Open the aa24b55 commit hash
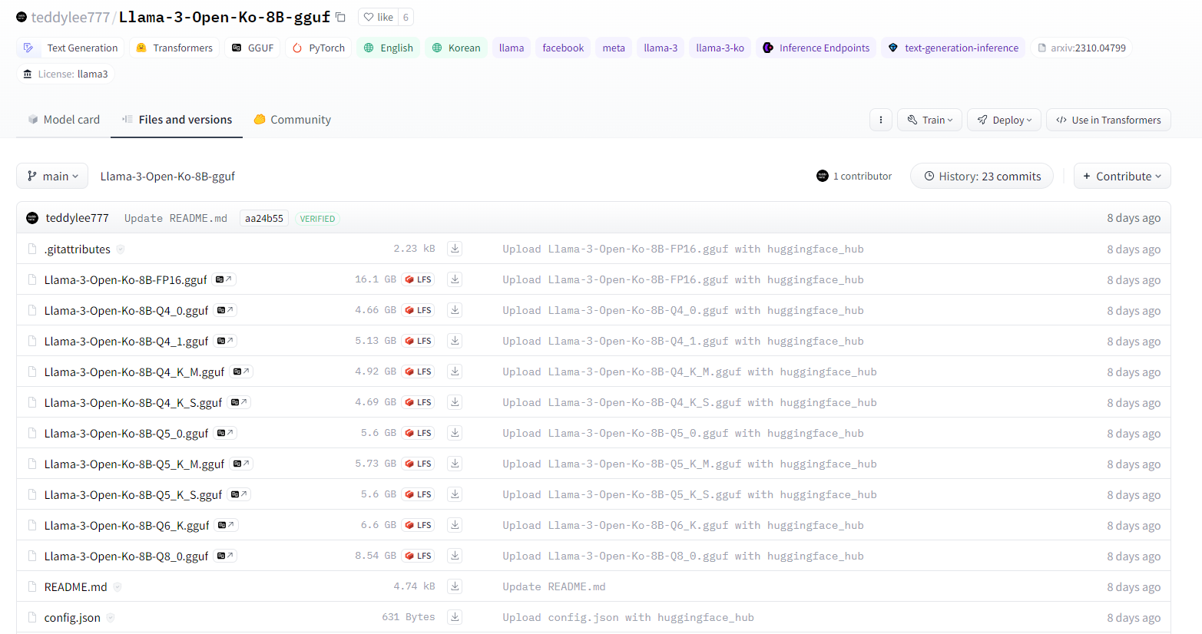This screenshot has height=634, width=1202. tap(264, 218)
